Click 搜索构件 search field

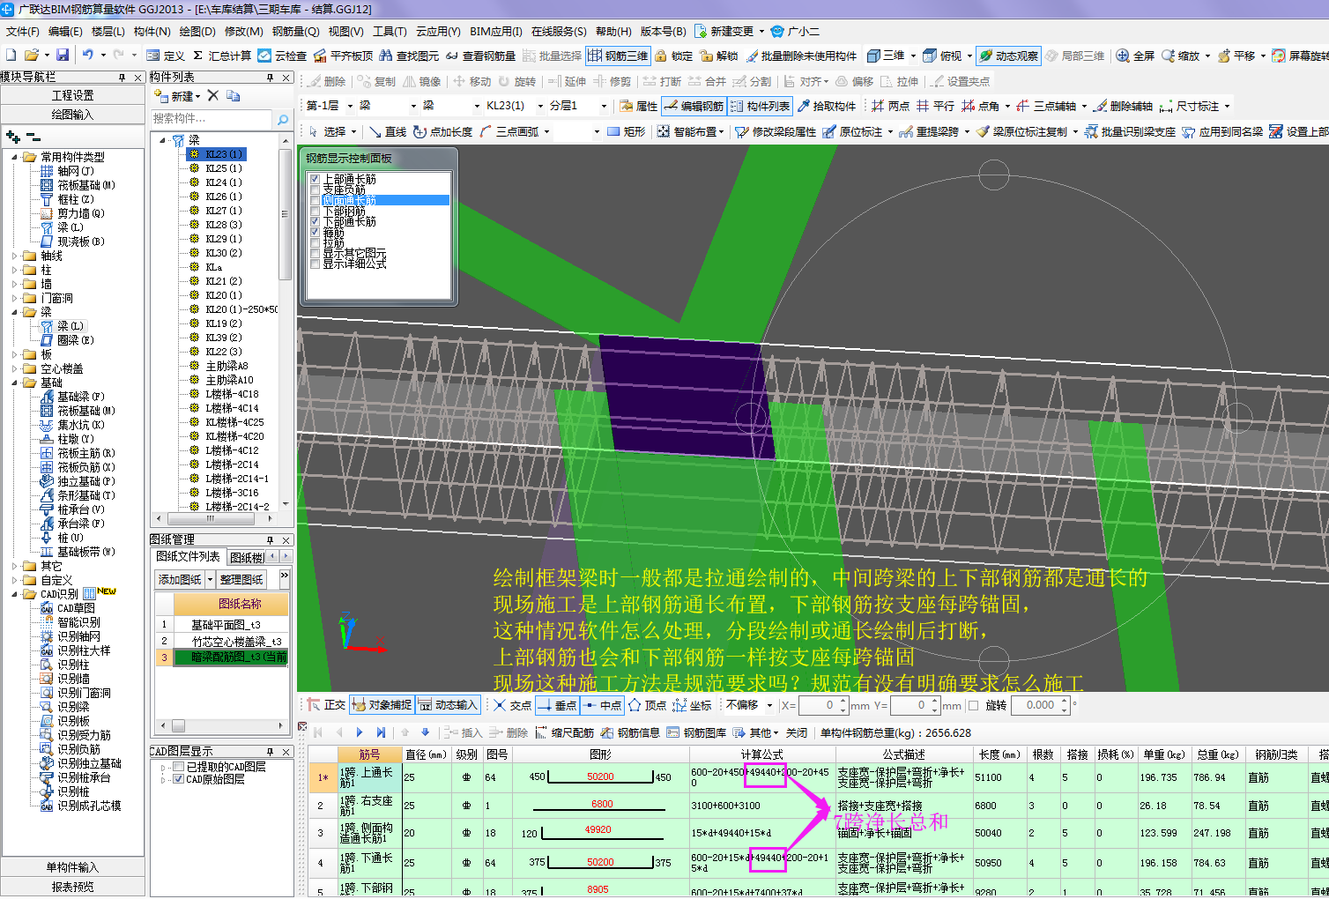212,119
